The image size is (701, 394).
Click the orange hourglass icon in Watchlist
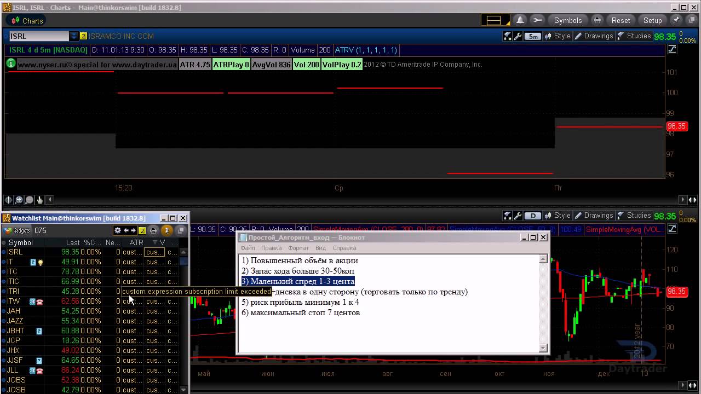(167, 230)
